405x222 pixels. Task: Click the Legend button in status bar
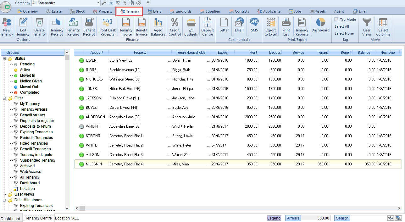tap(274, 218)
